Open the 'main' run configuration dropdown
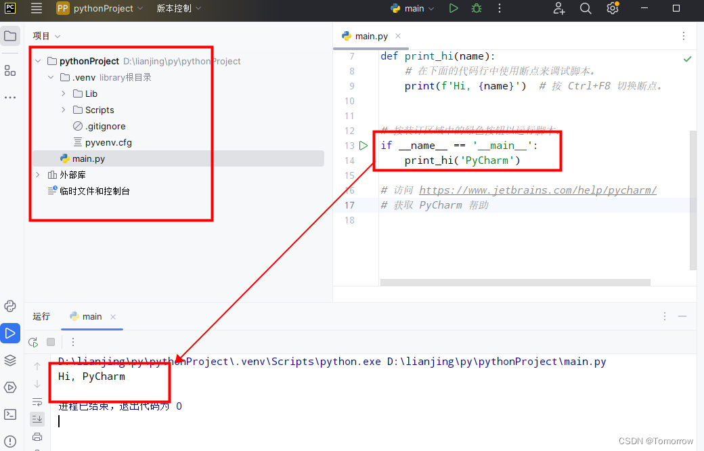 413,8
